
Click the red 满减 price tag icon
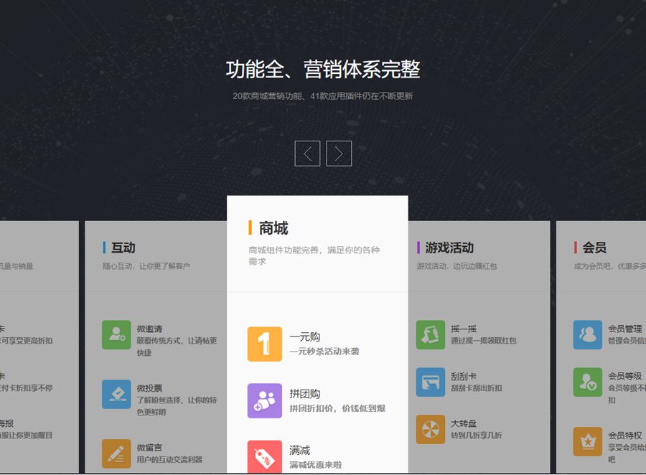pyautogui.click(x=264, y=456)
